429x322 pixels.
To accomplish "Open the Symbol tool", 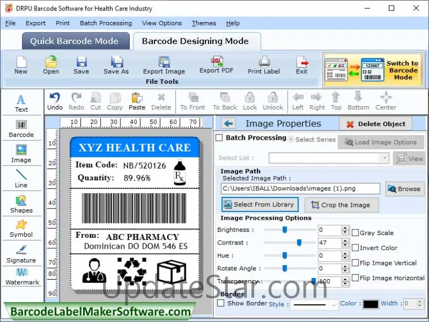I will [21, 228].
